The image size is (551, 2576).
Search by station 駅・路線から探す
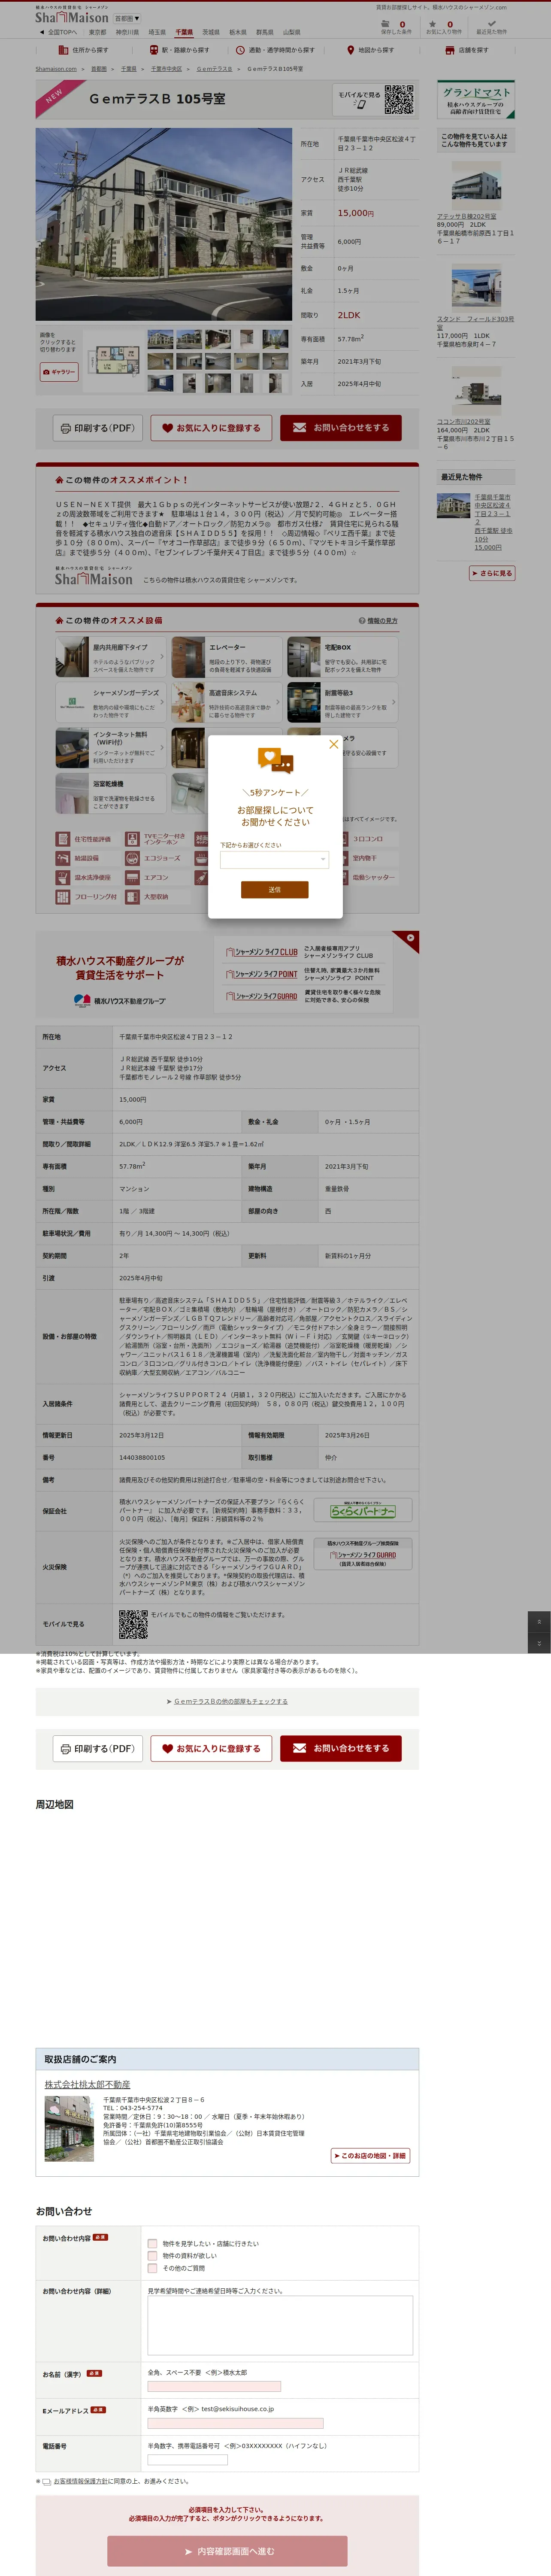pyautogui.click(x=179, y=50)
